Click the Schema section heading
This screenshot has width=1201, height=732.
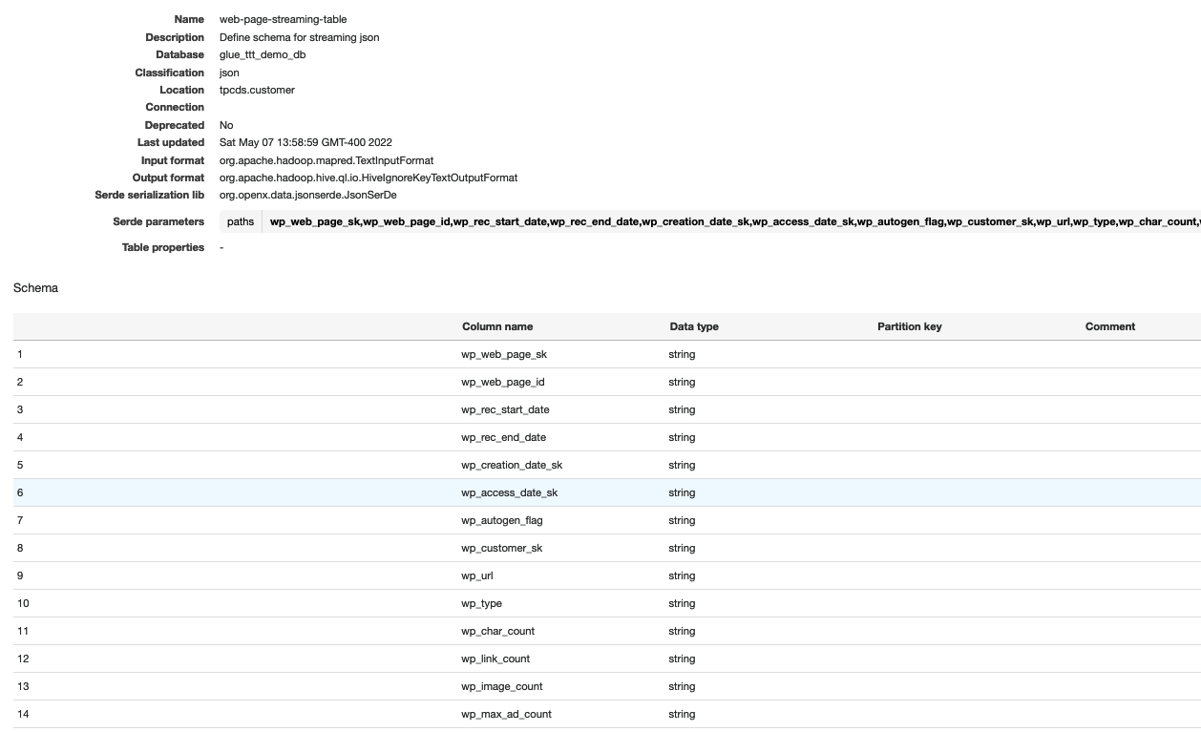(x=35, y=287)
